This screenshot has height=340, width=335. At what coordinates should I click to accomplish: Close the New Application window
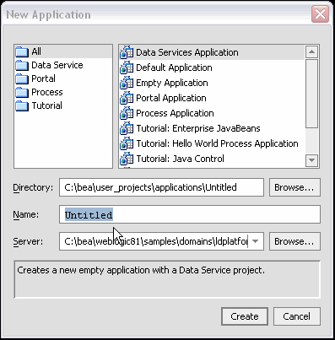(320, 13)
